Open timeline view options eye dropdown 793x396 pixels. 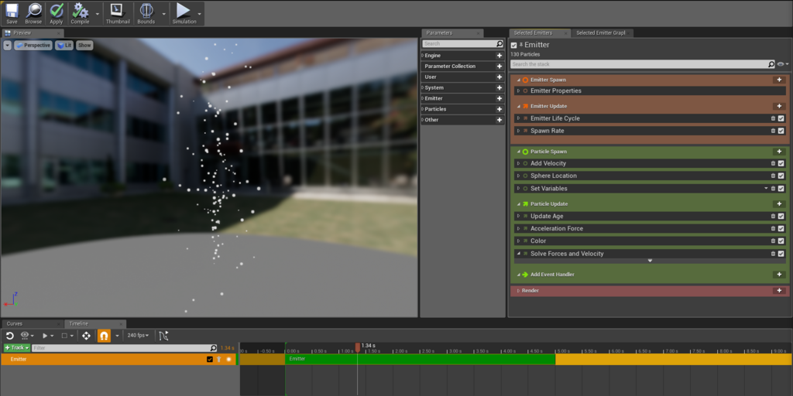coord(27,336)
